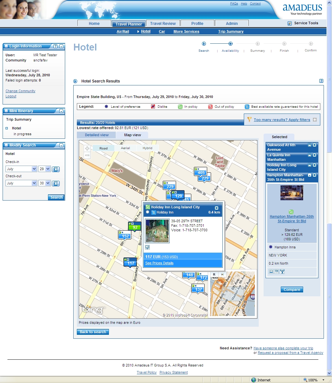Switch map to Aerial view

coord(125,148)
